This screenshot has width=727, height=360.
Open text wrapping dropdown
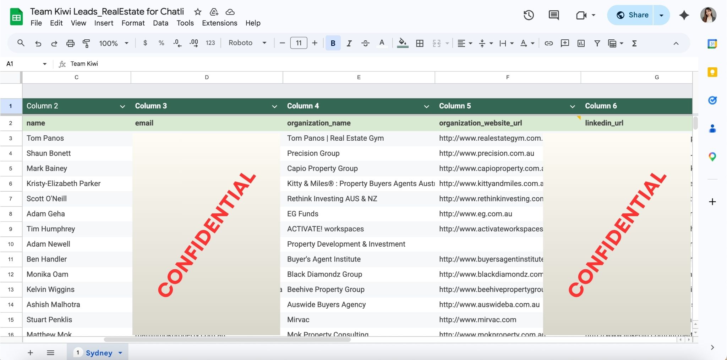coord(507,43)
